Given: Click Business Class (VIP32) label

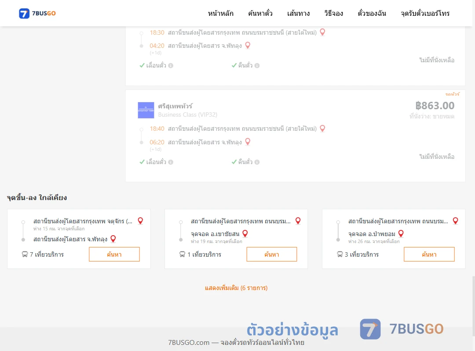Looking at the screenshot, I should [187, 115].
